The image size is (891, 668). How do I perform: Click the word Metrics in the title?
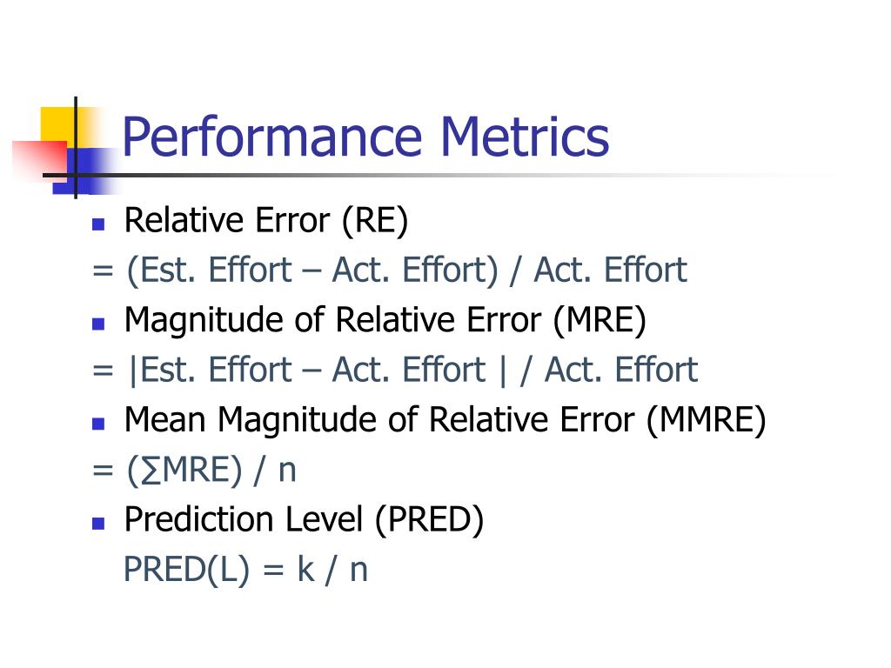click(x=525, y=137)
